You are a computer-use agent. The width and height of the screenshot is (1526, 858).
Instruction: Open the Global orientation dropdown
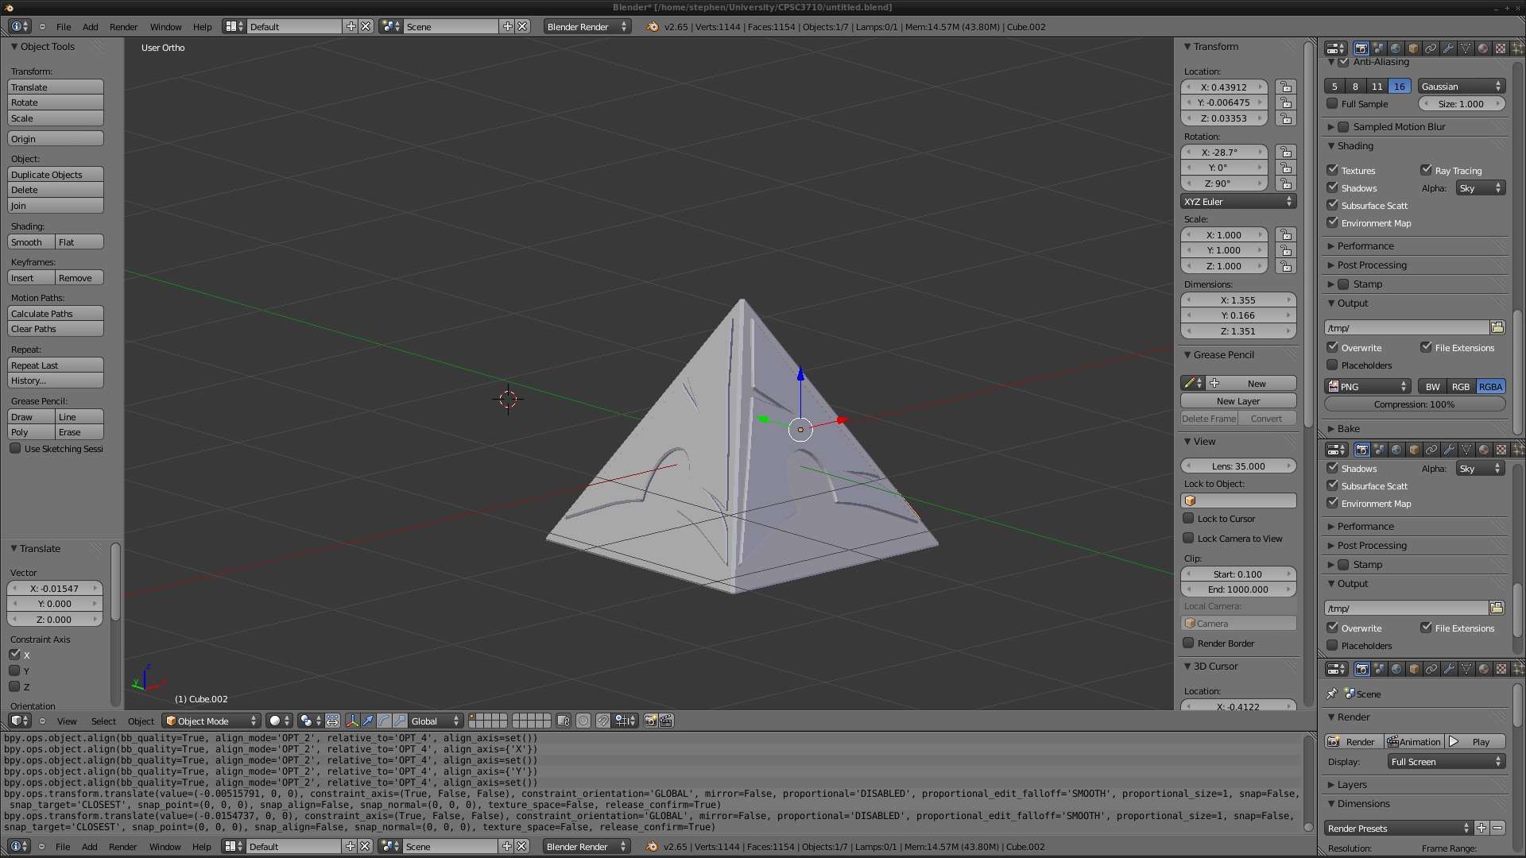tap(435, 721)
